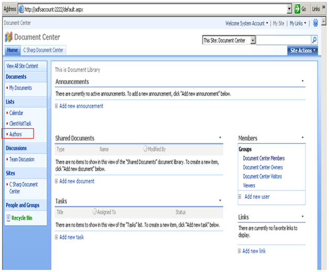Click plus icon beside Add new document
329x272 pixels.
point(57,182)
